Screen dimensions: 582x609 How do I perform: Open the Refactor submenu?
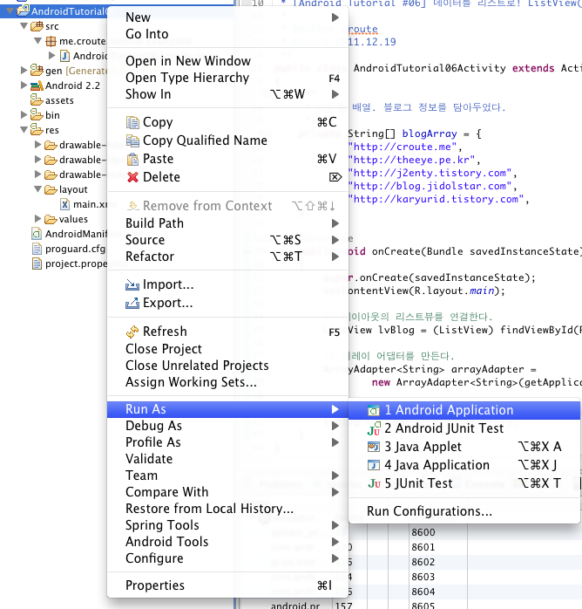pyautogui.click(x=228, y=257)
